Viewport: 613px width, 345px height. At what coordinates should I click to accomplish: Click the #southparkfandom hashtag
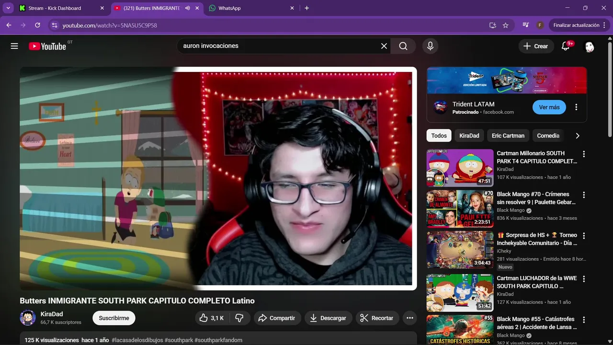(218, 340)
